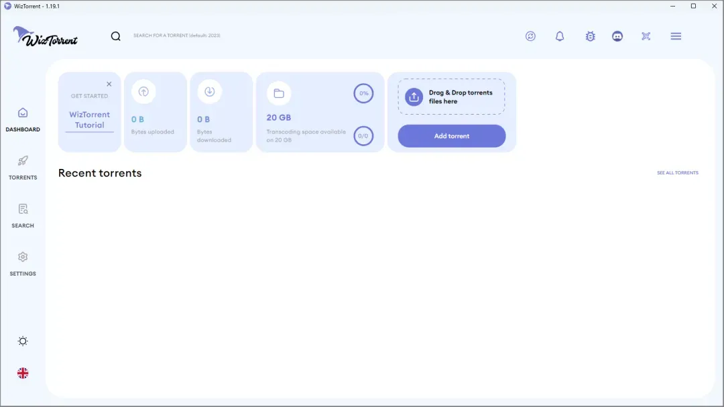
Task: Open See All Torrents link
Action: [677, 173]
